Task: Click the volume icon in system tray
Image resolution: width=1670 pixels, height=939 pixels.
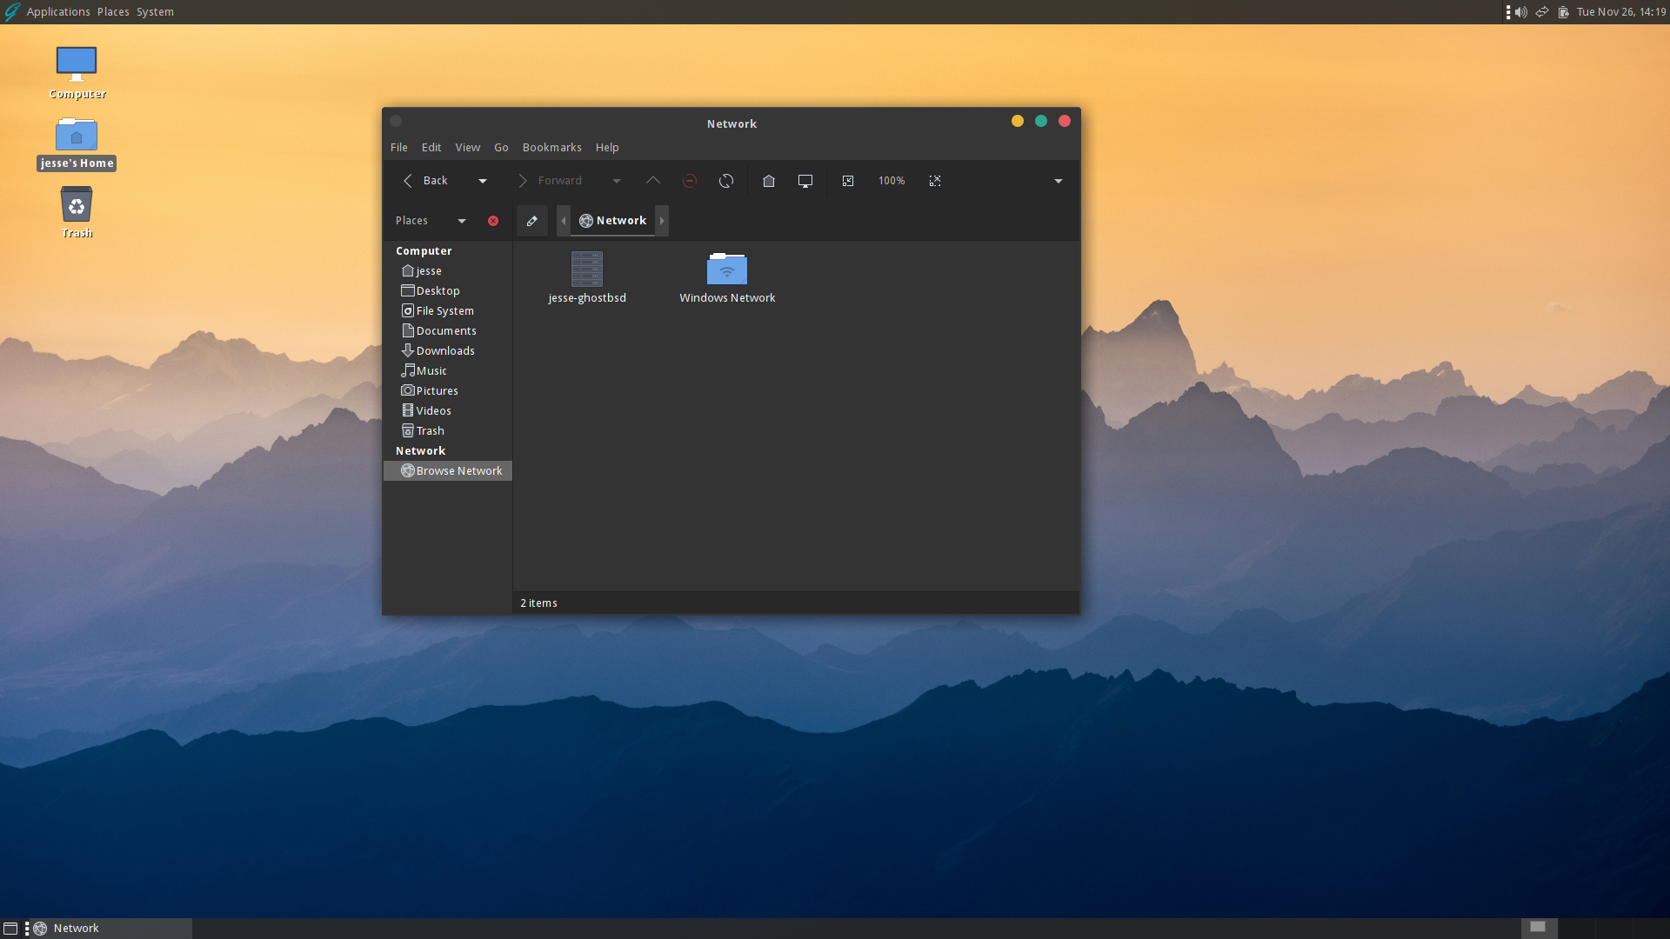Action: 1520,12
